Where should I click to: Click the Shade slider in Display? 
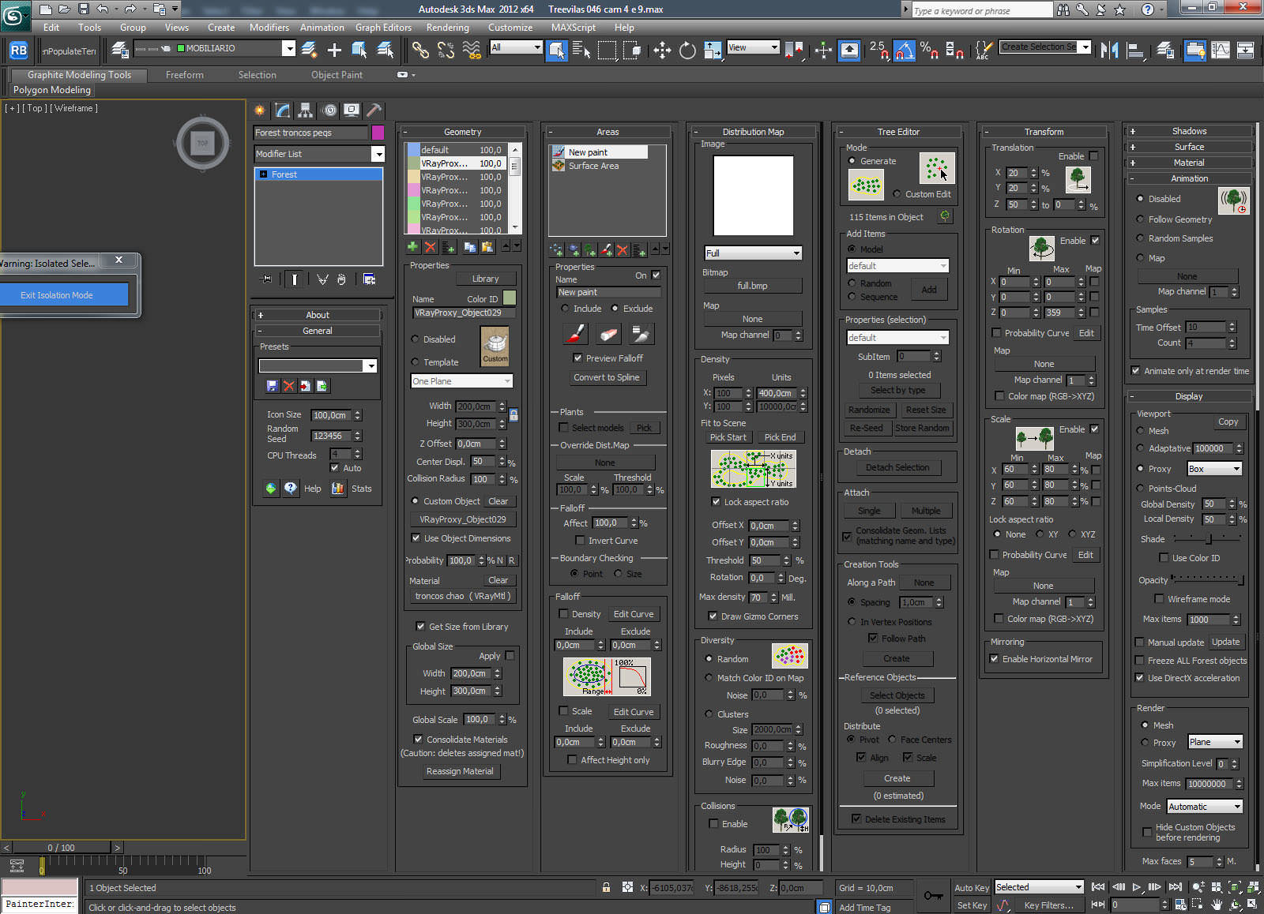click(x=1209, y=538)
